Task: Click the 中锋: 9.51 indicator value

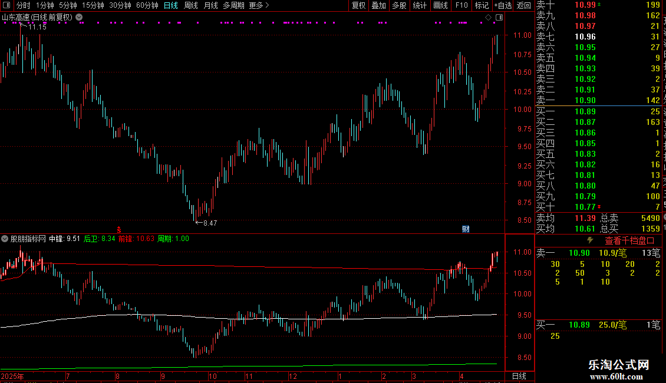Action: pyautogui.click(x=64, y=239)
